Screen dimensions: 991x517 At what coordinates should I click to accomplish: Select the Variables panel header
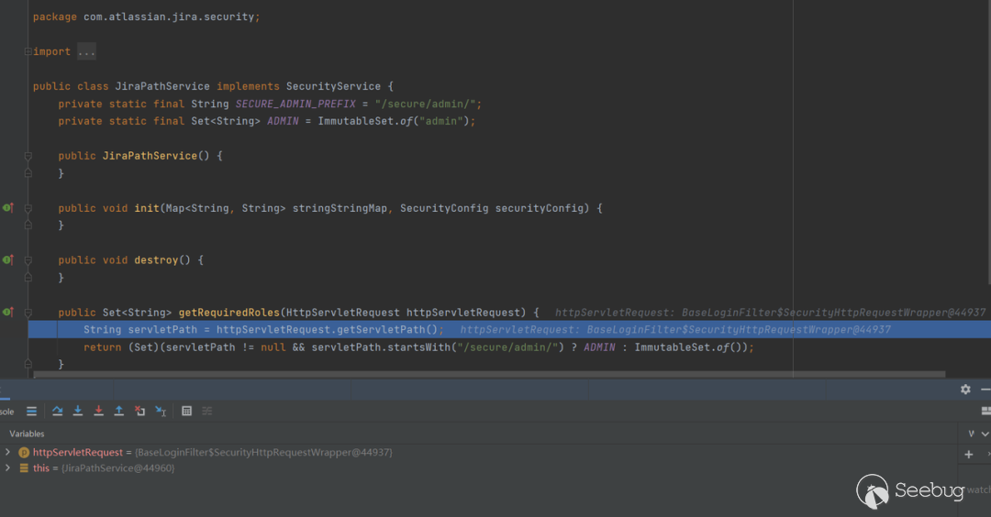coord(27,434)
